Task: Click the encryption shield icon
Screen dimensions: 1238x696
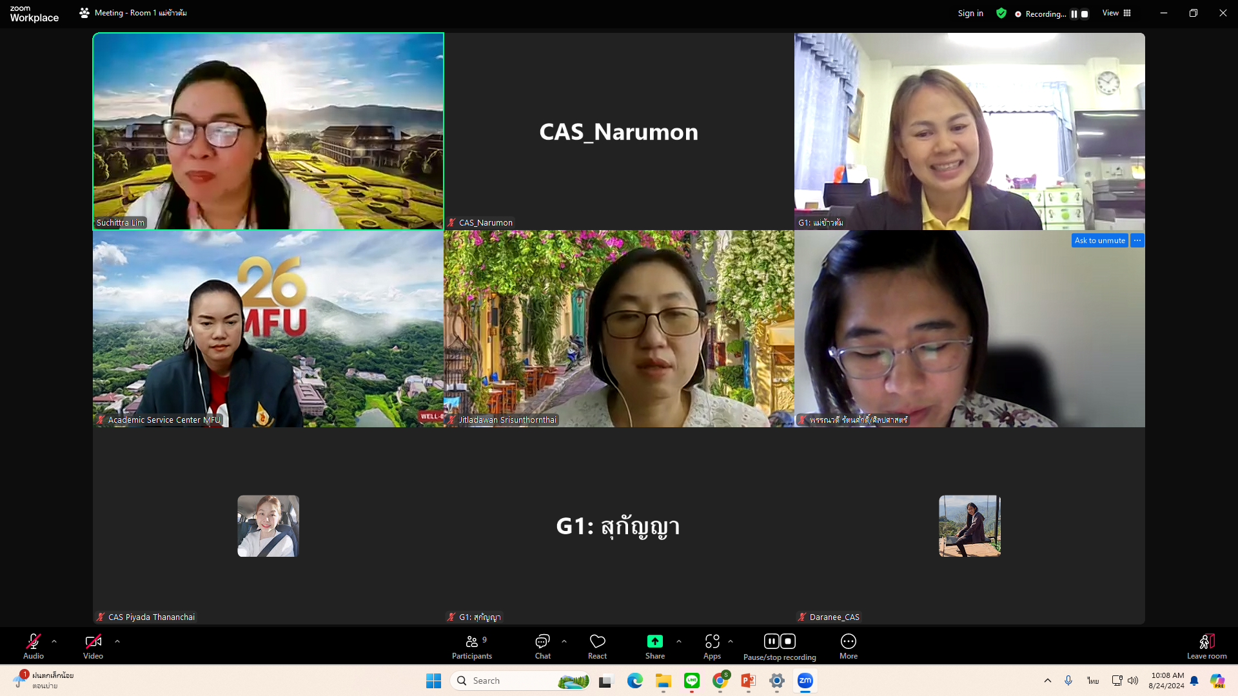Action: pos(1001,13)
